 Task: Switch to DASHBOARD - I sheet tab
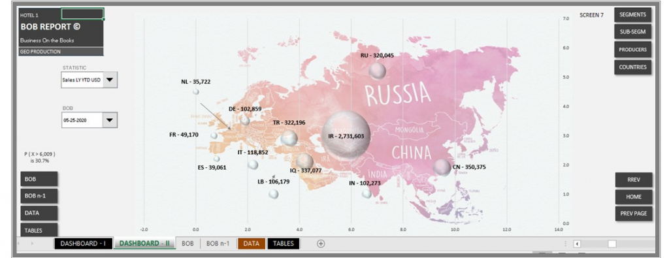[x=83, y=244]
